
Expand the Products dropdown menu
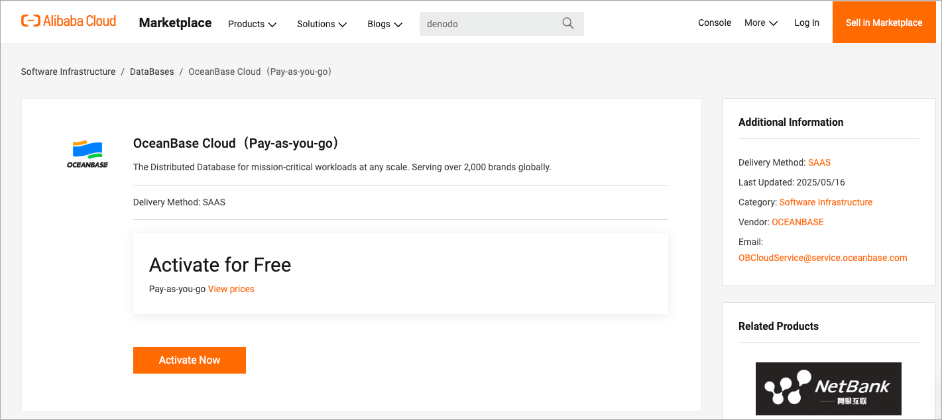pyautogui.click(x=252, y=24)
